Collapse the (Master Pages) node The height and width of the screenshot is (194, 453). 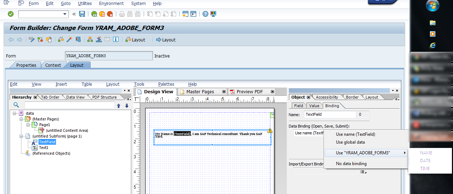21,119
